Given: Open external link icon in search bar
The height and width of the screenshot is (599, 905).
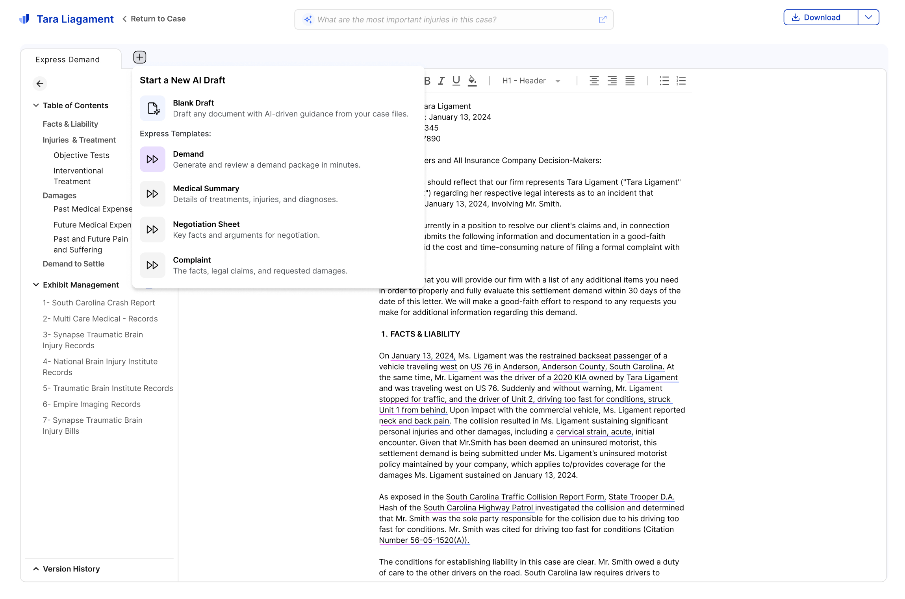Looking at the screenshot, I should click(602, 20).
